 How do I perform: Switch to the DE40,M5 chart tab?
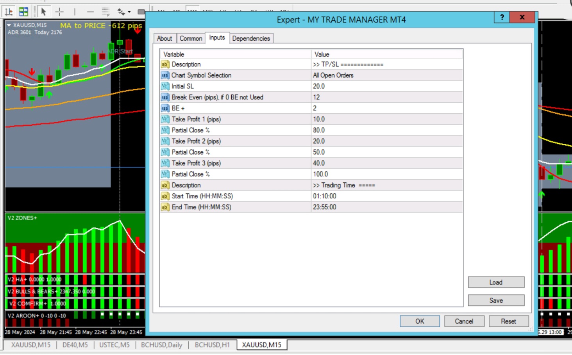75,345
